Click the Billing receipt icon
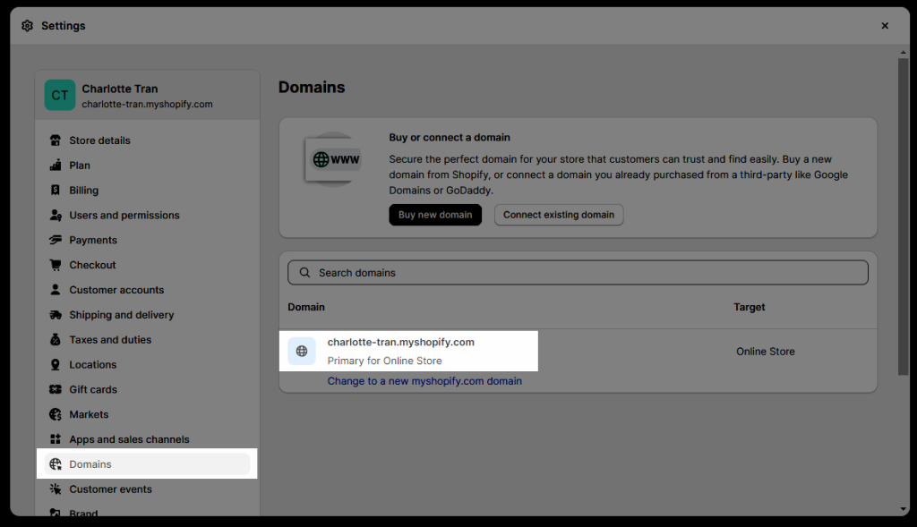The width and height of the screenshot is (917, 527). [56, 190]
